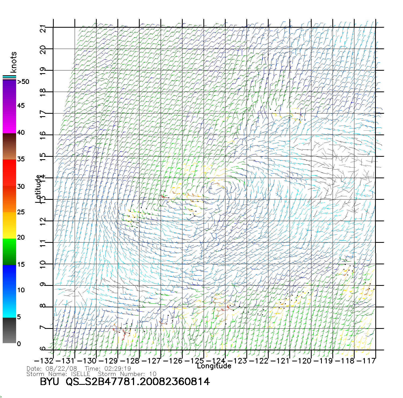403x398 pixels.
Task: Click the '>50' legend label
Action: (x=23, y=82)
